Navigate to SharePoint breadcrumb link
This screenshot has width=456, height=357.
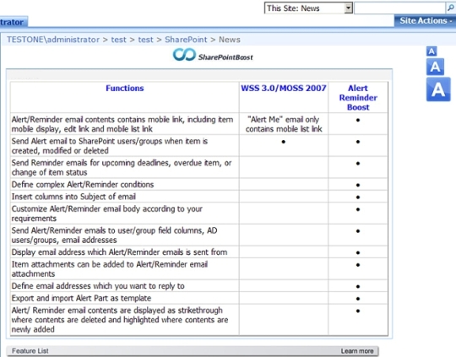[186, 40]
